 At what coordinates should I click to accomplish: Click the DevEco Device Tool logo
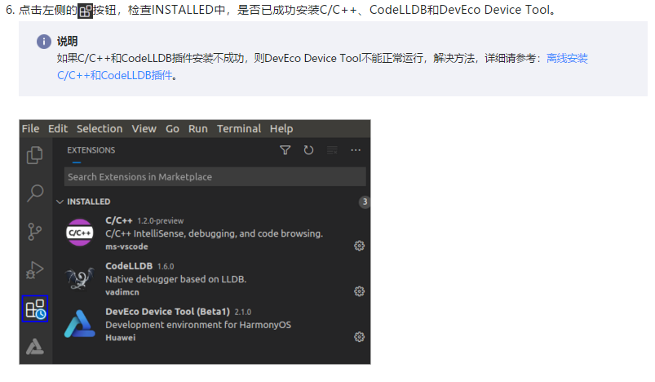(79, 324)
